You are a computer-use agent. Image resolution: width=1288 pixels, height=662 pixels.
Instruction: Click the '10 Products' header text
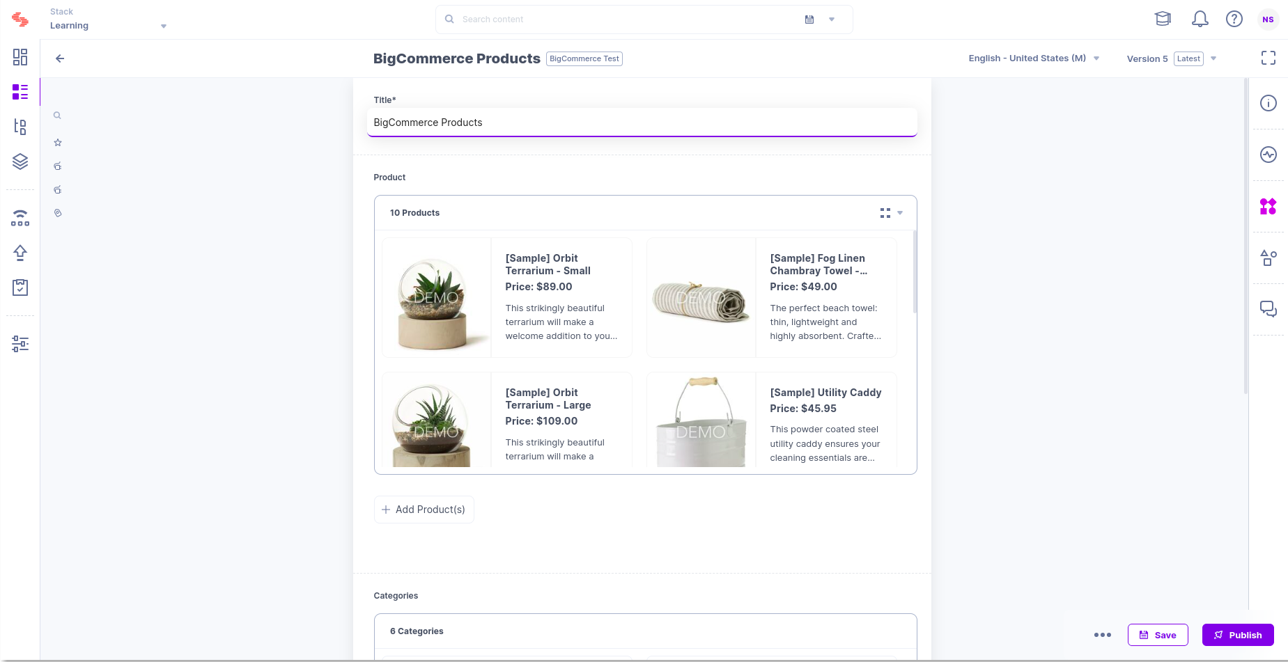click(414, 213)
